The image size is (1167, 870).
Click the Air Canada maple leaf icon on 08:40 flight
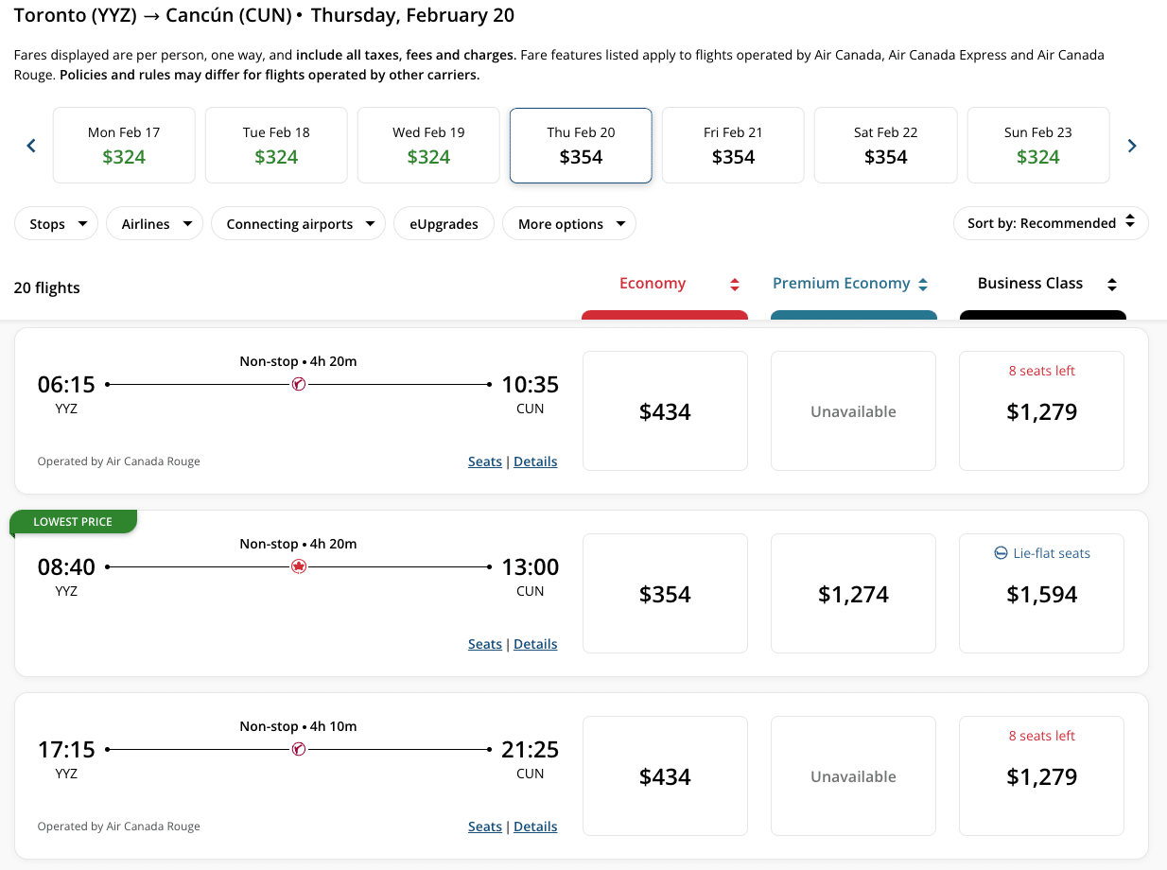pos(299,566)
